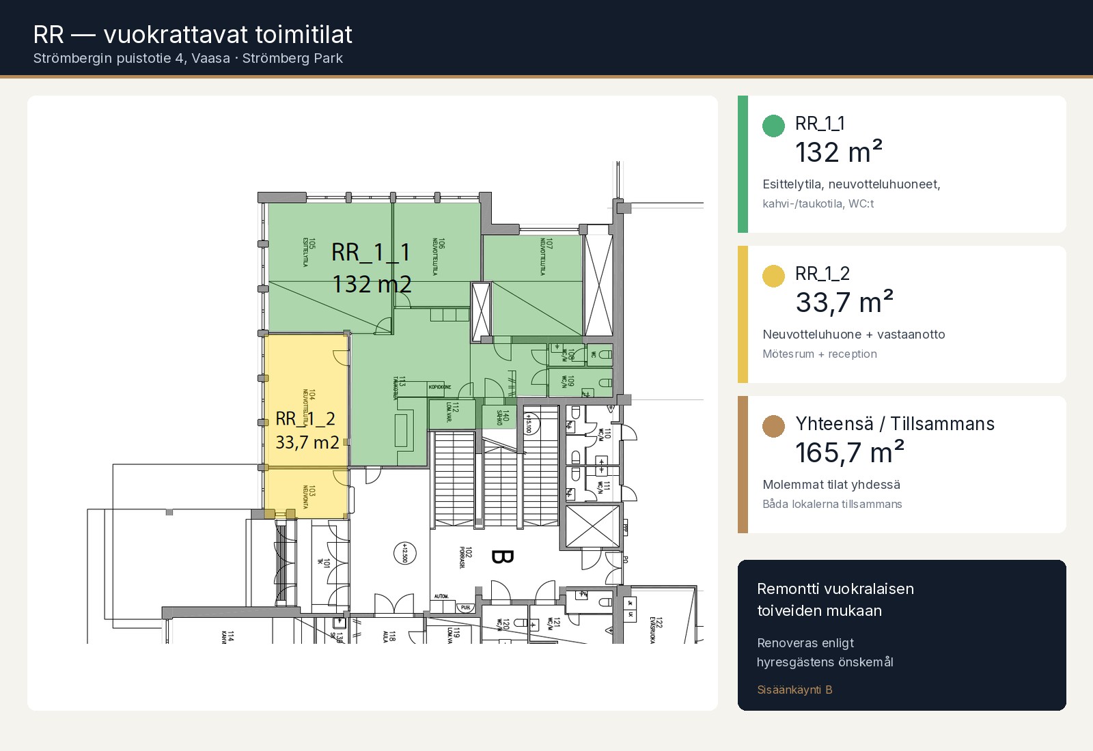Screen dimensions: 1093x751
Task: Click the brown Yhteensä color dot
Action: [x=773, y=426]
